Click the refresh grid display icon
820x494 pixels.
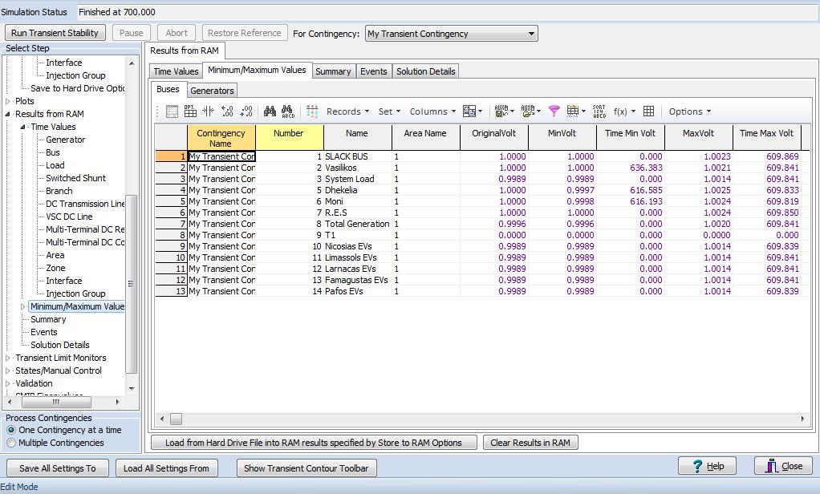pos(576,111)
